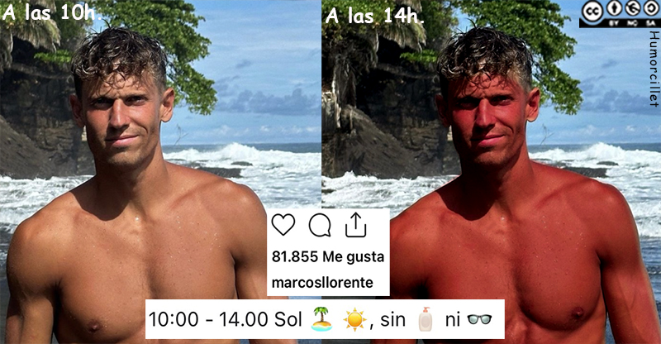Click the Creative Commons CC icon
Screen dimensions: 661x344
[592, 12]
